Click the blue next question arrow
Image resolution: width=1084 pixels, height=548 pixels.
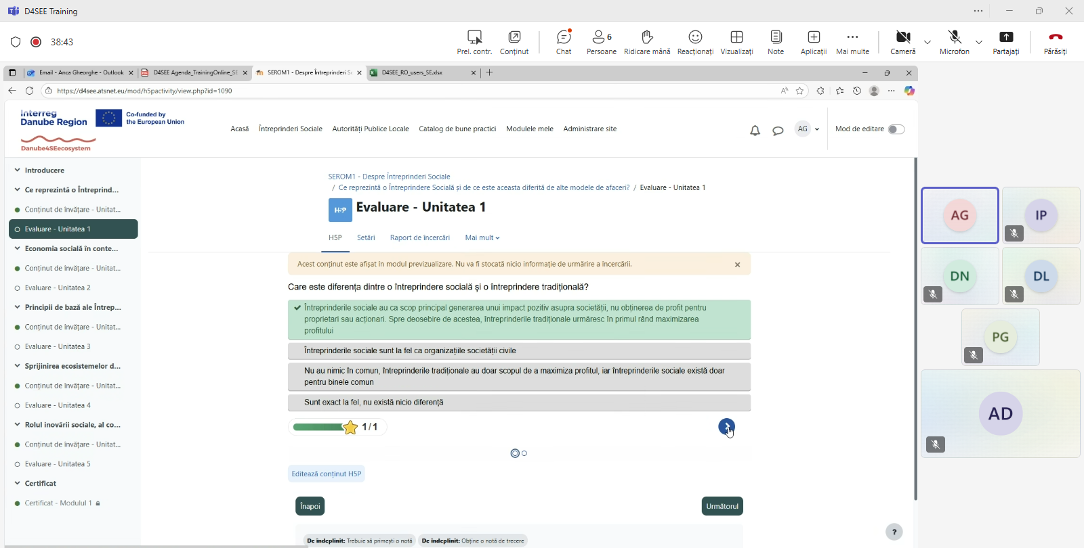[x=726, y=427]
